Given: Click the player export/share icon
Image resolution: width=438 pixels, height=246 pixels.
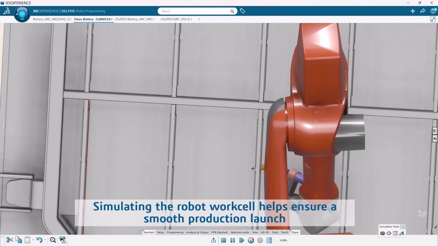Looking at the screenshot, I should (214, 240).
